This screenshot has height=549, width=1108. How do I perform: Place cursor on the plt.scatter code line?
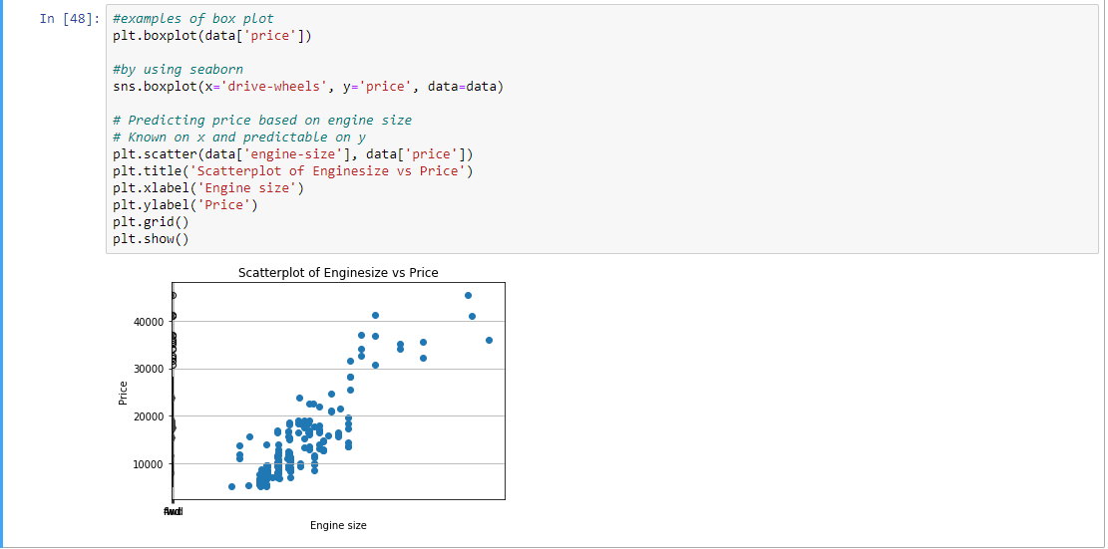293,153
